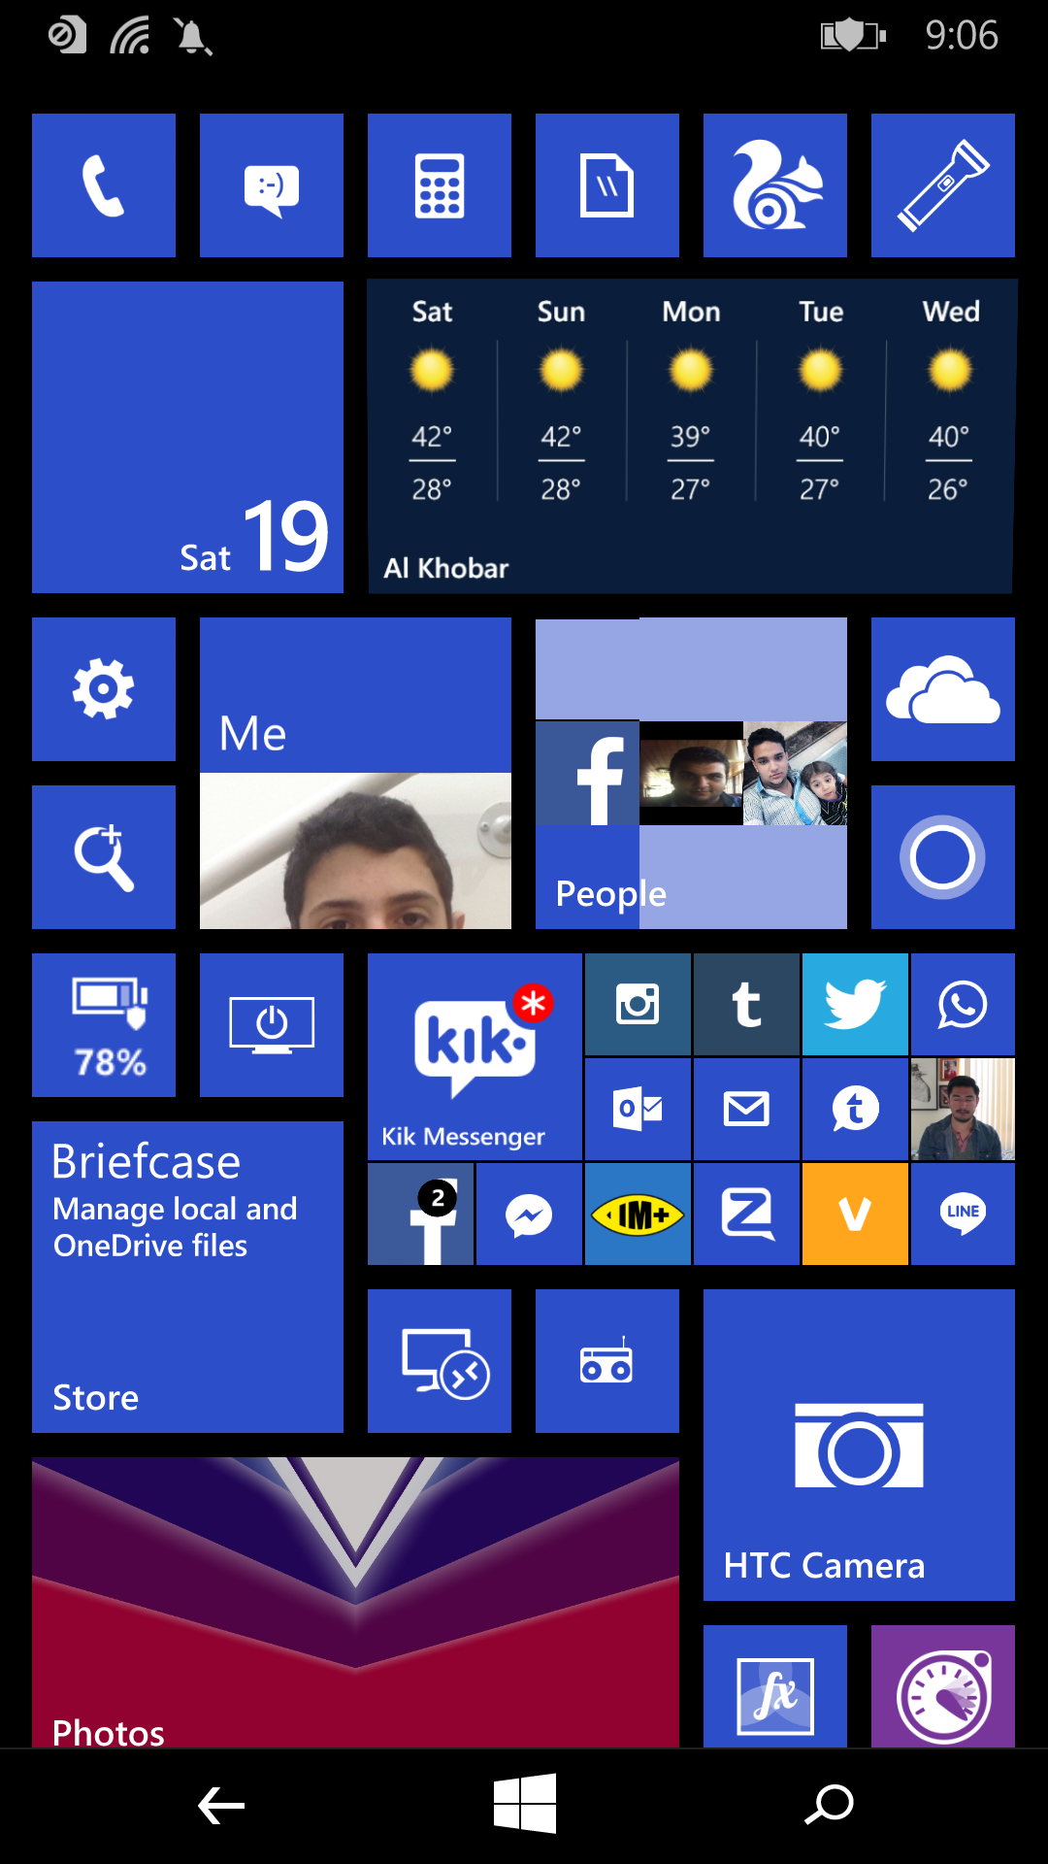Tap the Search button in navigation bar
Screen dimensions: 1048x1864
click(829, 1805)
